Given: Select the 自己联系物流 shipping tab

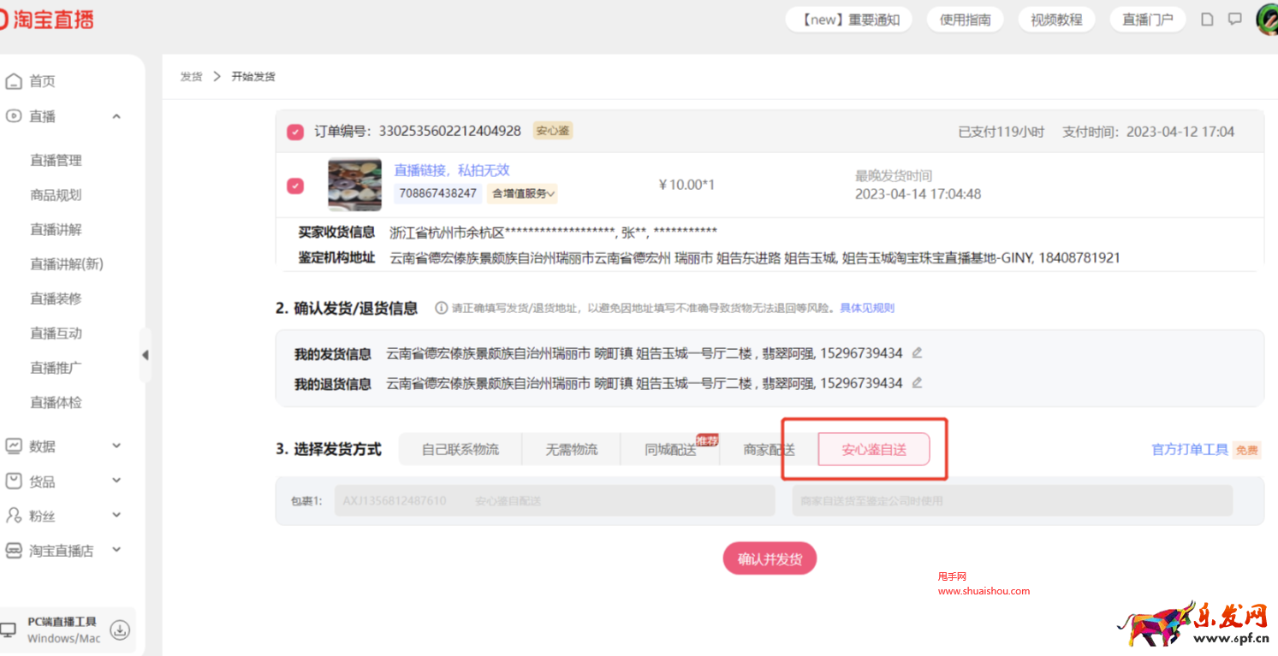Looking at the screenshot, I should (x=460, y=449).
